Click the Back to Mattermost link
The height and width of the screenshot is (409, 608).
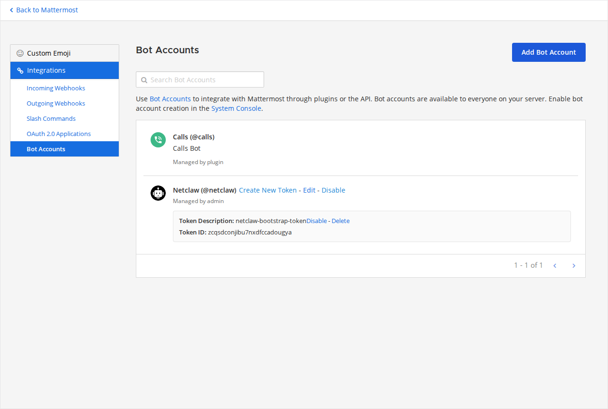pyautogui.click(x=44, y=10)
